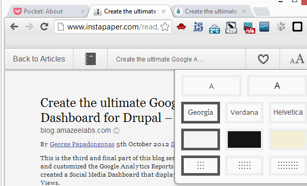Select the Georgia font
Viewport: 307px width, 186px height.
(200, 113)
